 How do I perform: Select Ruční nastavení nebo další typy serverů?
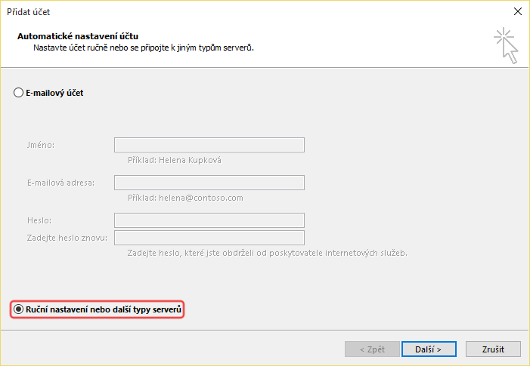click(19, 309)
